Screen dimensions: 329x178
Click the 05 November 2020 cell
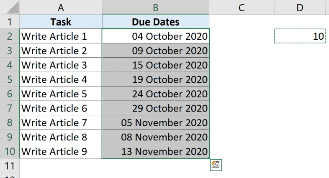pos(155,122)
